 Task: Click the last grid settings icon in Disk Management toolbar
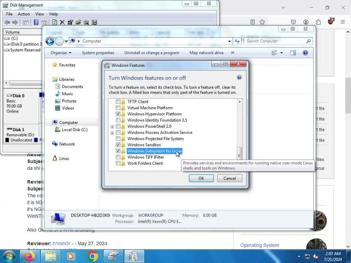pyautogui.click(x=94, y=22)
